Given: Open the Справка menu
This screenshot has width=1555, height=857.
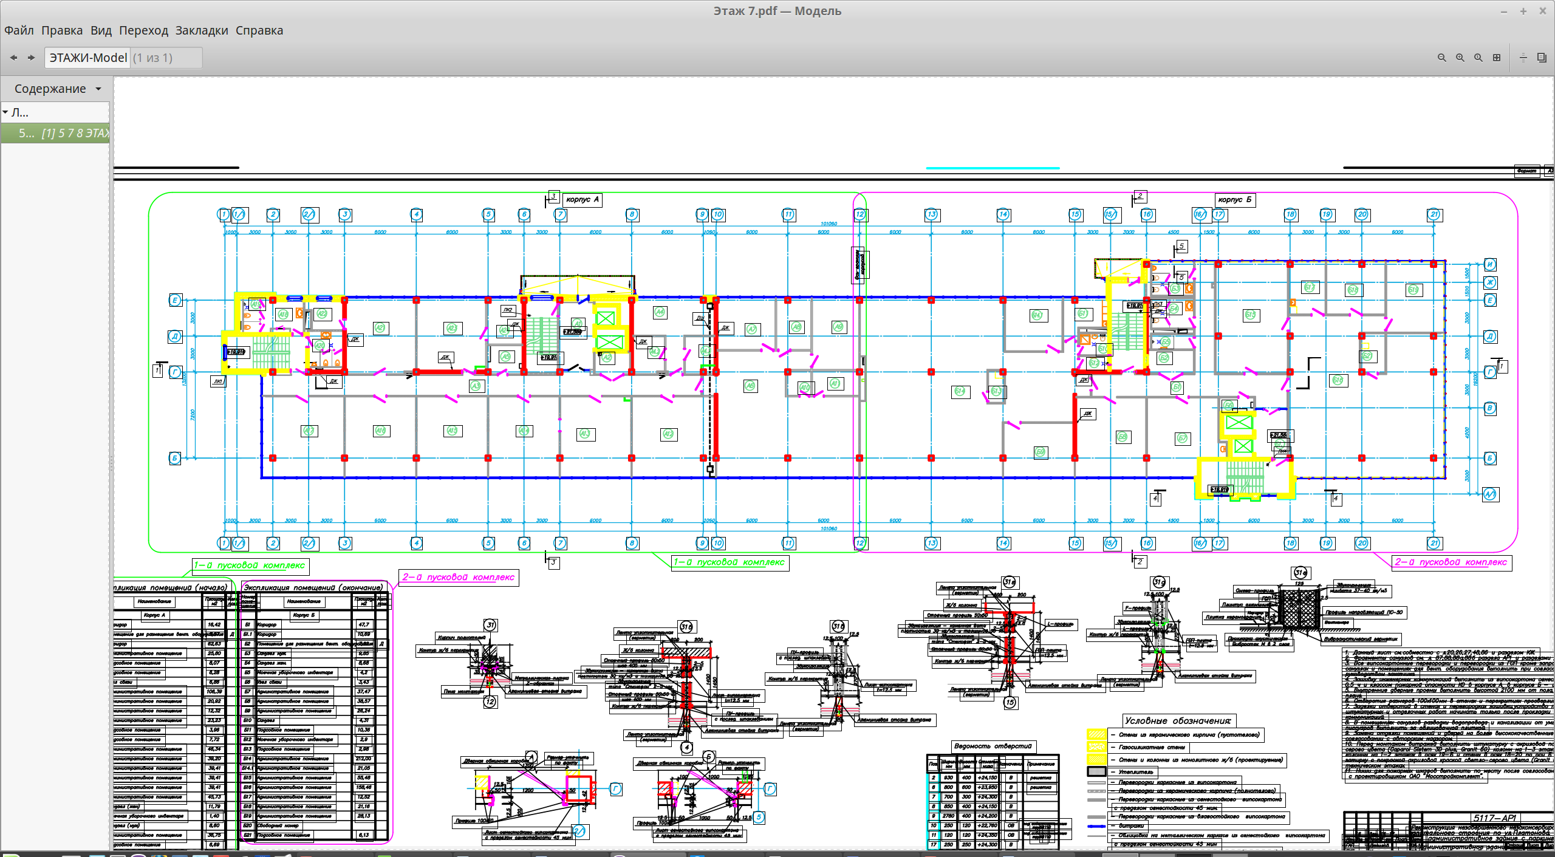Looking at the screenshot, I should click(259, 30).
